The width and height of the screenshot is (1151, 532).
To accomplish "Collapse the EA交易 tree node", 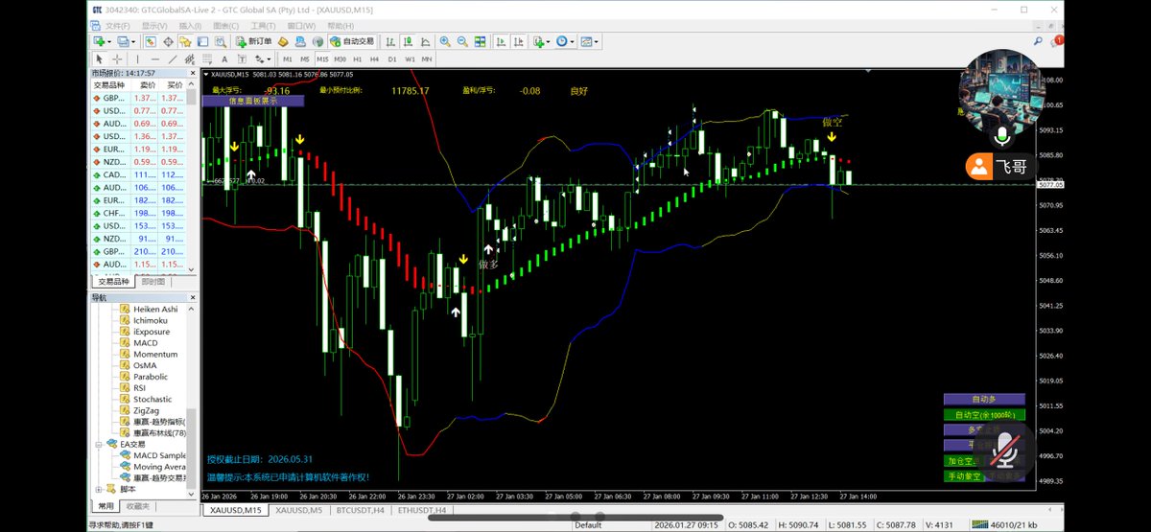I will (x=98, y=445).
